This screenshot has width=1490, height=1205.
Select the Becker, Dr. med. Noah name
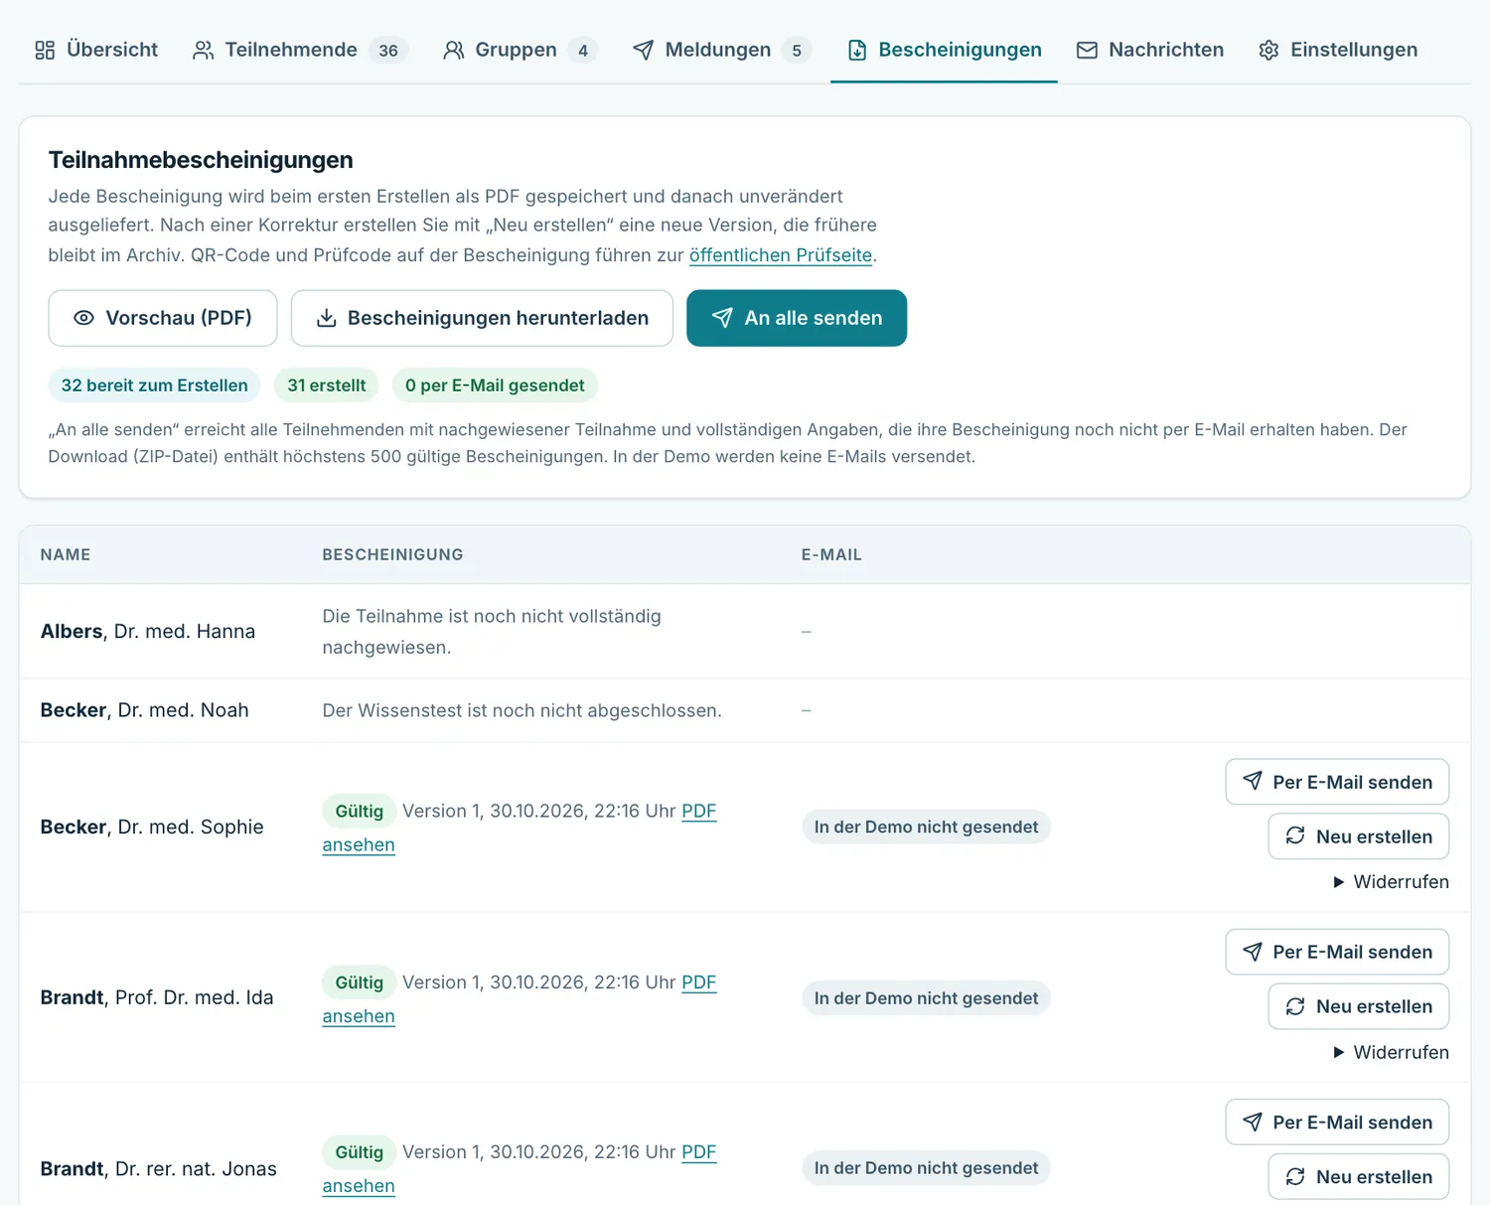click(x=145, y=710)
